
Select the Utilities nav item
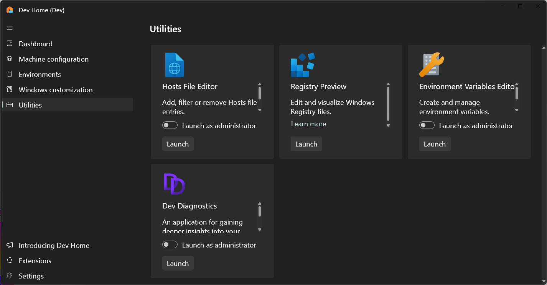68,105
